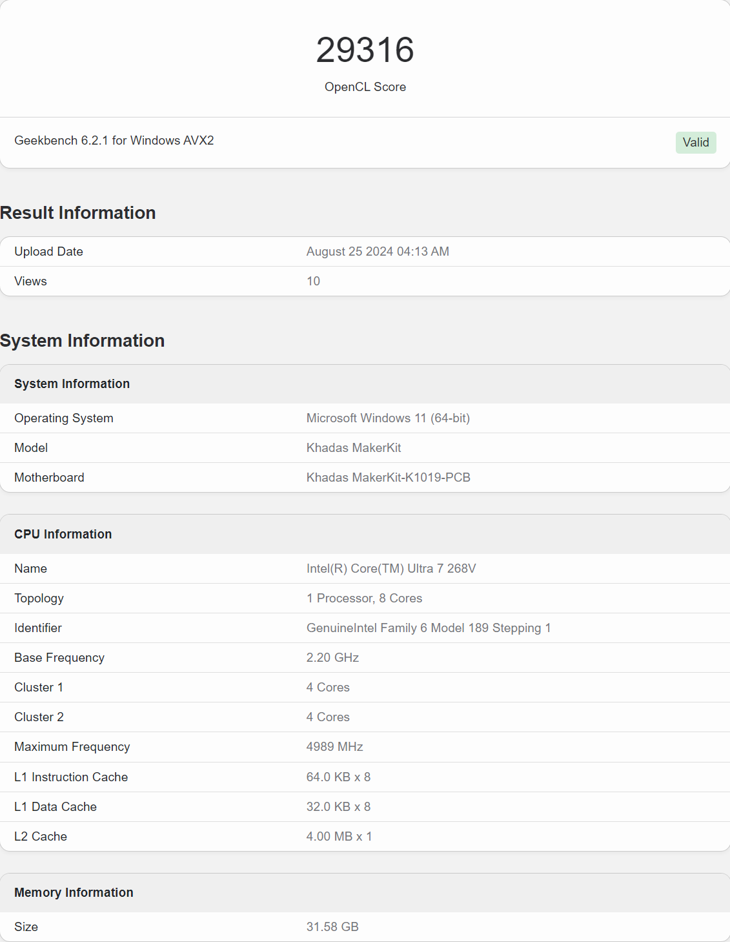The width and height of the screenshot is (730, 942).
Task: Click the GenuineIntel Family 6 identifier value
Action: point(429,628)
